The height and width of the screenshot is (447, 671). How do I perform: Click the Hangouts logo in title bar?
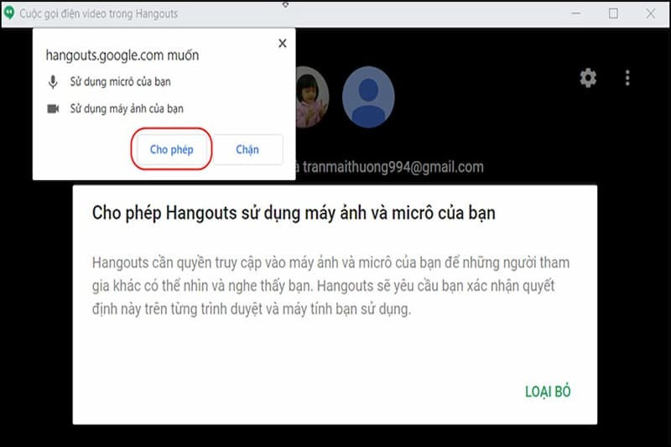click(x=9, y=13)
